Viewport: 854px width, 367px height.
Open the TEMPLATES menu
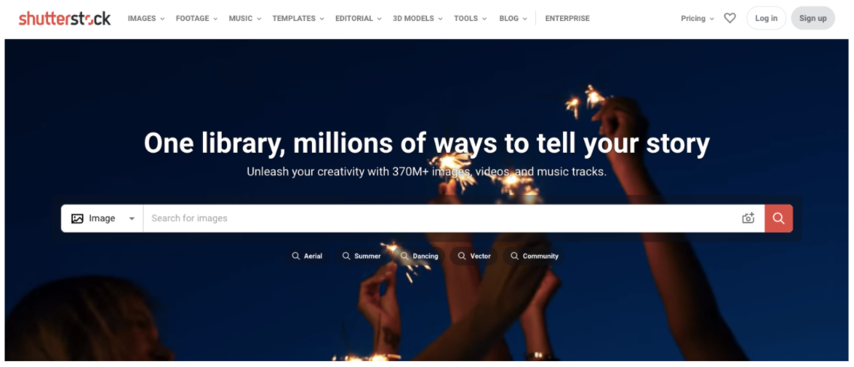pyautogui.click(x=298, y=19)
